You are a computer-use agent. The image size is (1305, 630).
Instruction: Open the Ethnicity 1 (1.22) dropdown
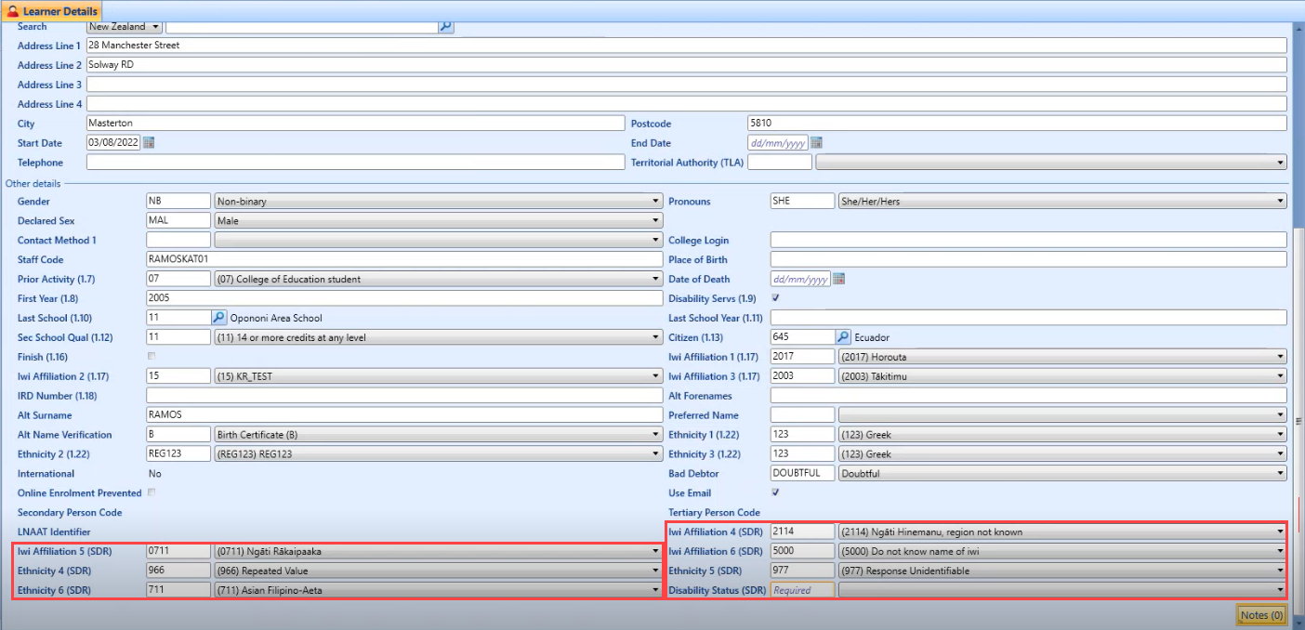pyautogui.click(x=1062, y=435)
